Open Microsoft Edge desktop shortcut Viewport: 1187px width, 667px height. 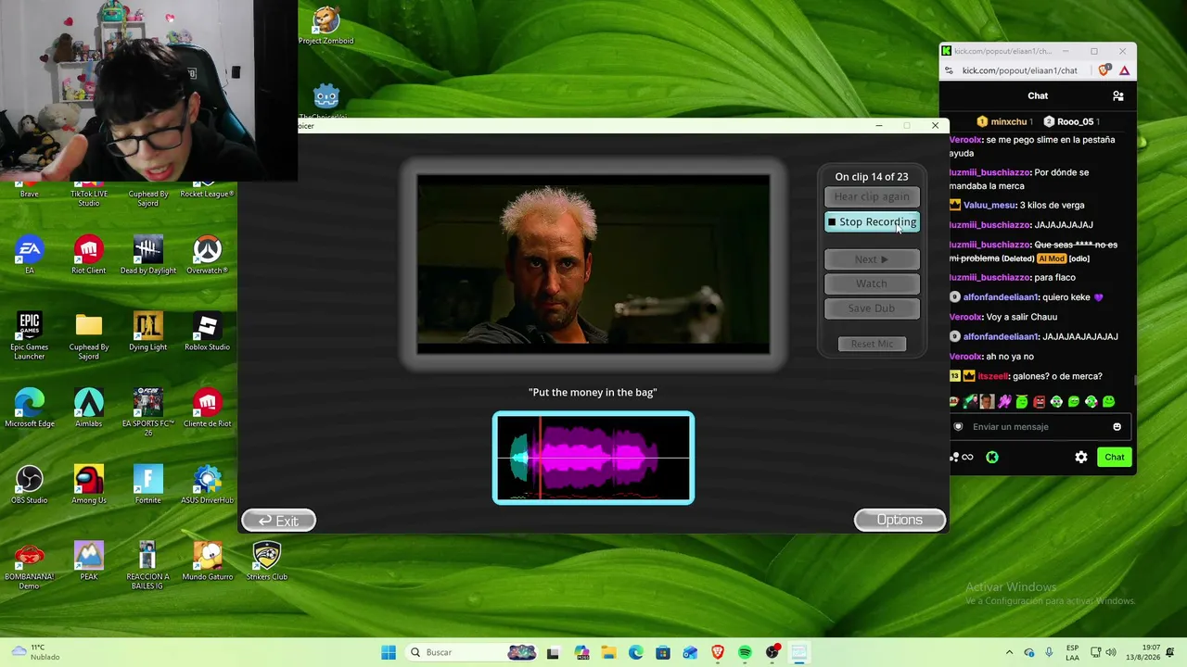[30, 408]
